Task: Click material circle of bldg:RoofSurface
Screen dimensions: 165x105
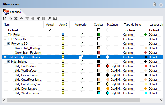Action: click(x=108, y=66)
